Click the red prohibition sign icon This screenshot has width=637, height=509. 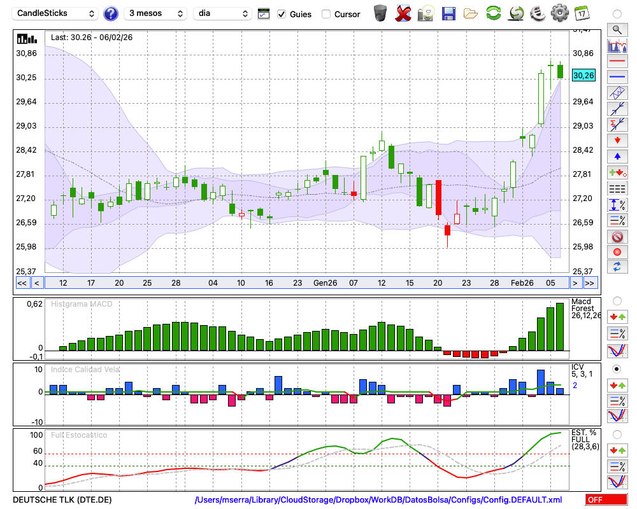click(617, 237)
